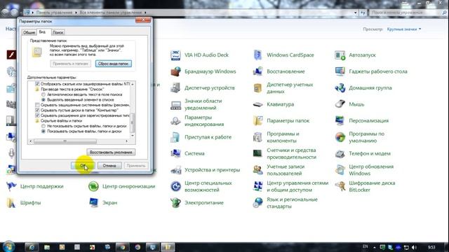Screen dimensions: 449x252
Task: Click При вводе текста в режиме Список node
Action: 72,89
